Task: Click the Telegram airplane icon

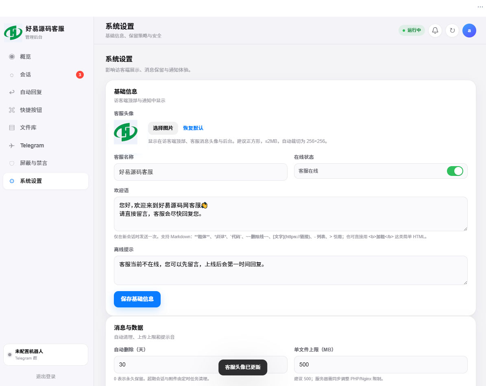Action: coord(12,145)
